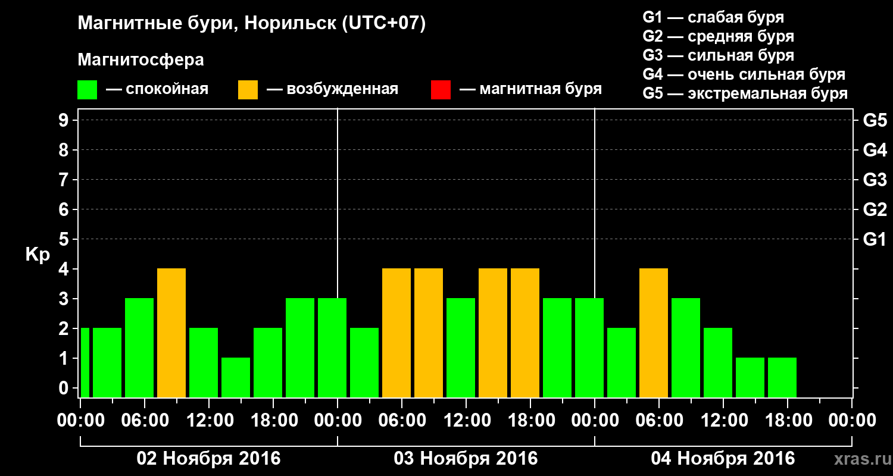
Task: Click the 'G1' label on right axis
Action: 875,239
